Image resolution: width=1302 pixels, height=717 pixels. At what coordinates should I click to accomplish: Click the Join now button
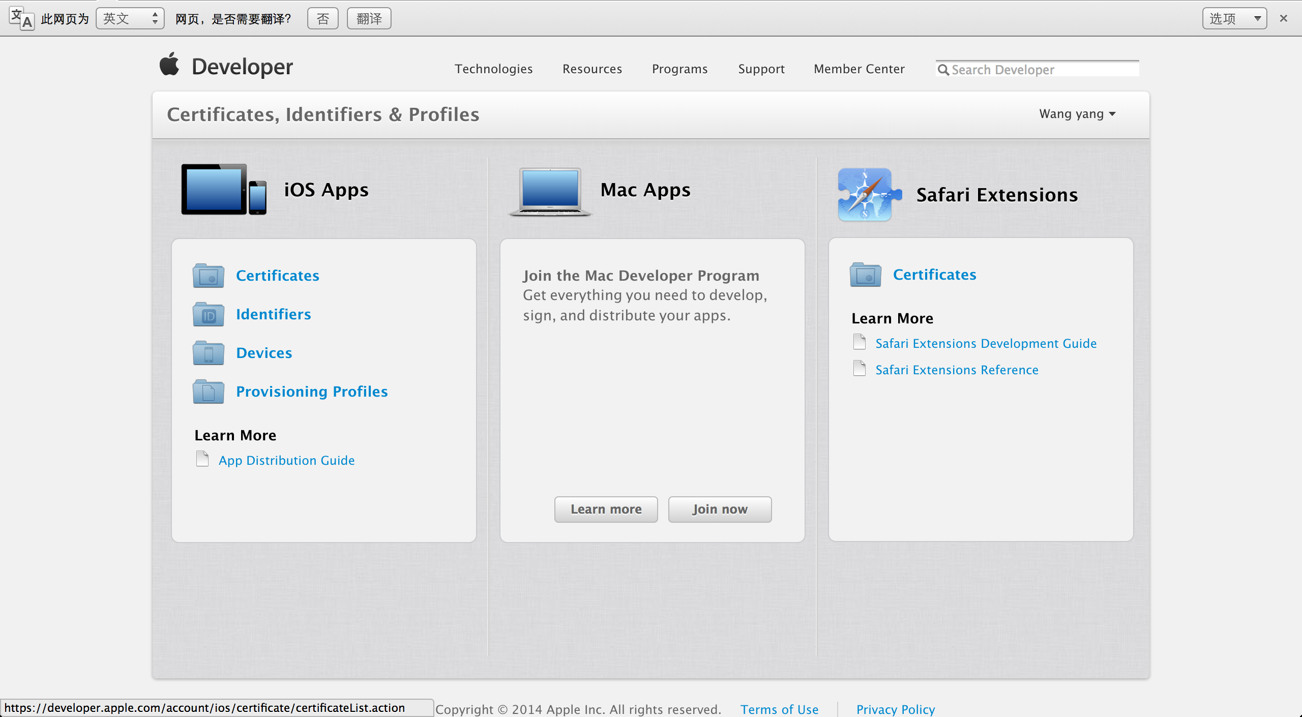pos(720,509)
